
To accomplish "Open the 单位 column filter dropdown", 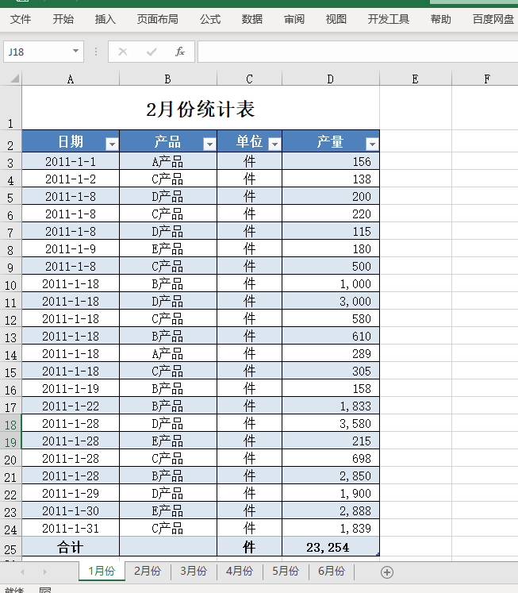I will (x=274, y=144).
